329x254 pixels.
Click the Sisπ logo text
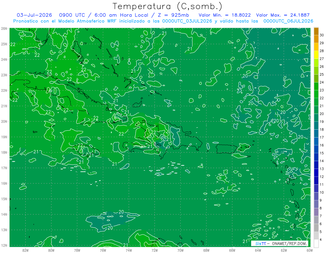[260, 244]
